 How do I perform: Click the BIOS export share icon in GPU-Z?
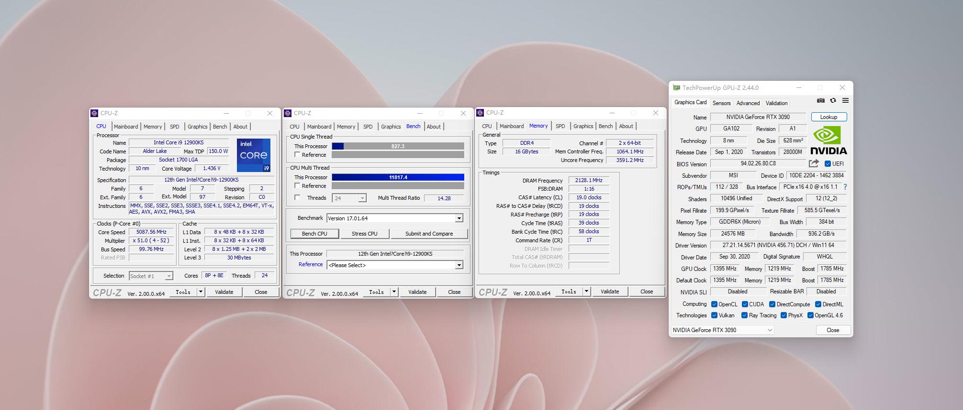814,163
